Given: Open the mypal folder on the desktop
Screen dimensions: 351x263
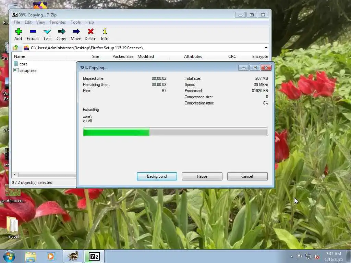Looking at the screenshot, I should tap(13, 227).
